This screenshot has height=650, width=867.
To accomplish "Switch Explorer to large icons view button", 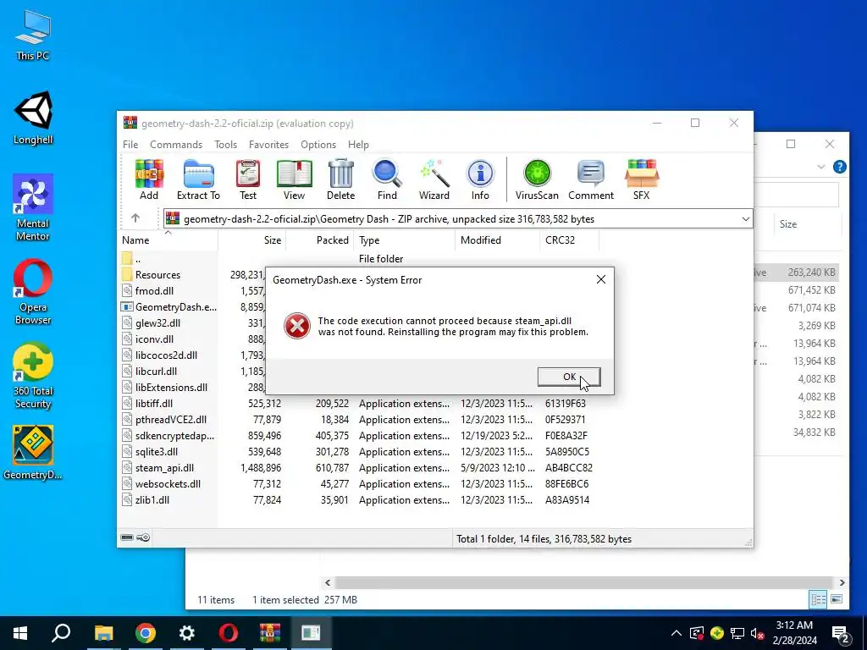I will click(x=837, y=599).
